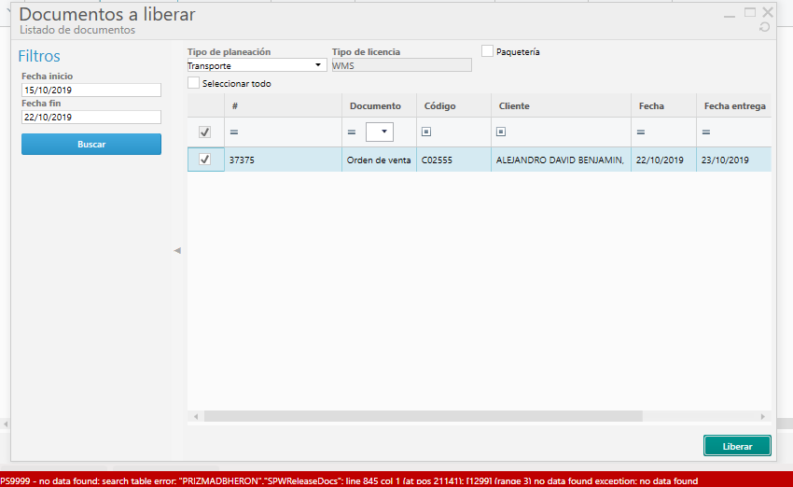Collapse the Filtros panel with the left arrow
793x487 pixels.
(177, 250)
